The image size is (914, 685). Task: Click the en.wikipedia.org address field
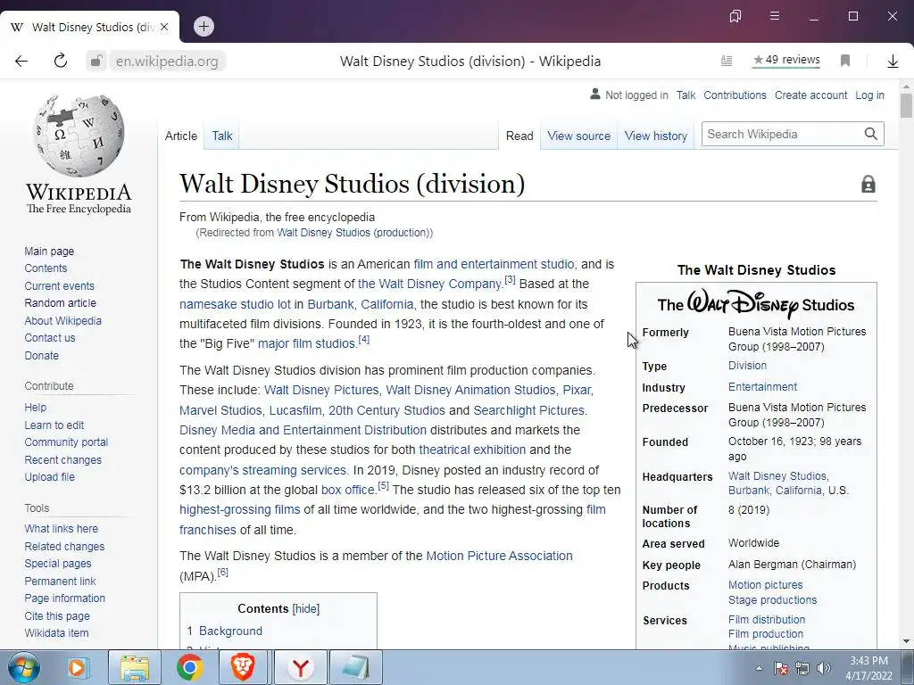point(167,62)
